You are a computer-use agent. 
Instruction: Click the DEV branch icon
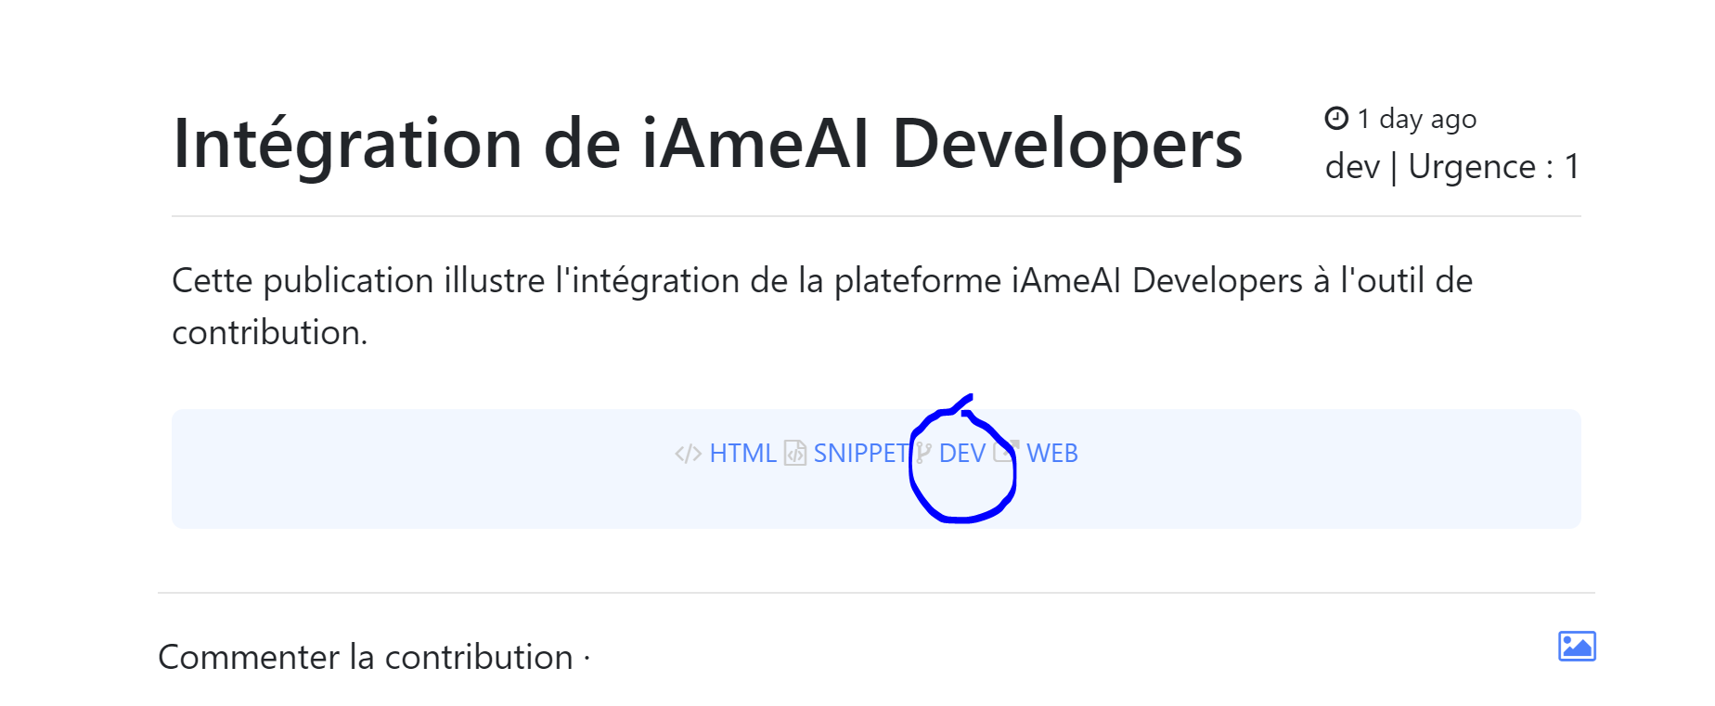[x=923, y=453]
